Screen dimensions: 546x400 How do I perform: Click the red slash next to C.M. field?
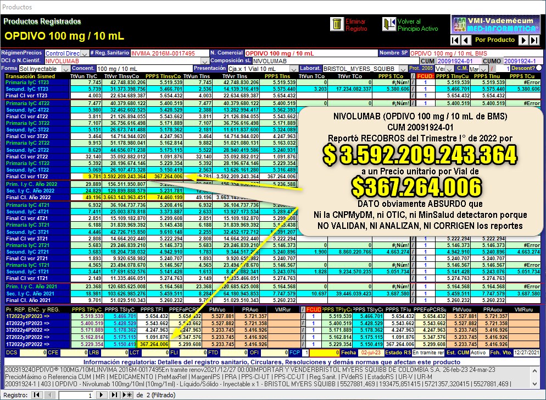492,69
